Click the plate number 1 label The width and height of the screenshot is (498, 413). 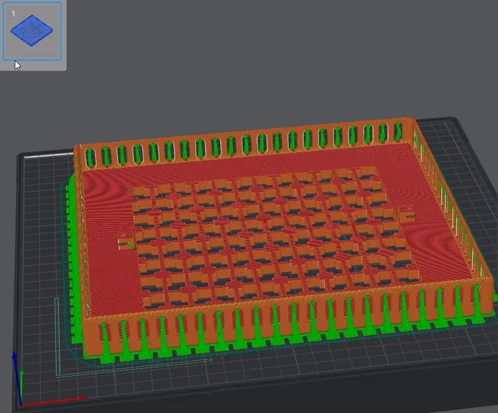pos(13,14)
